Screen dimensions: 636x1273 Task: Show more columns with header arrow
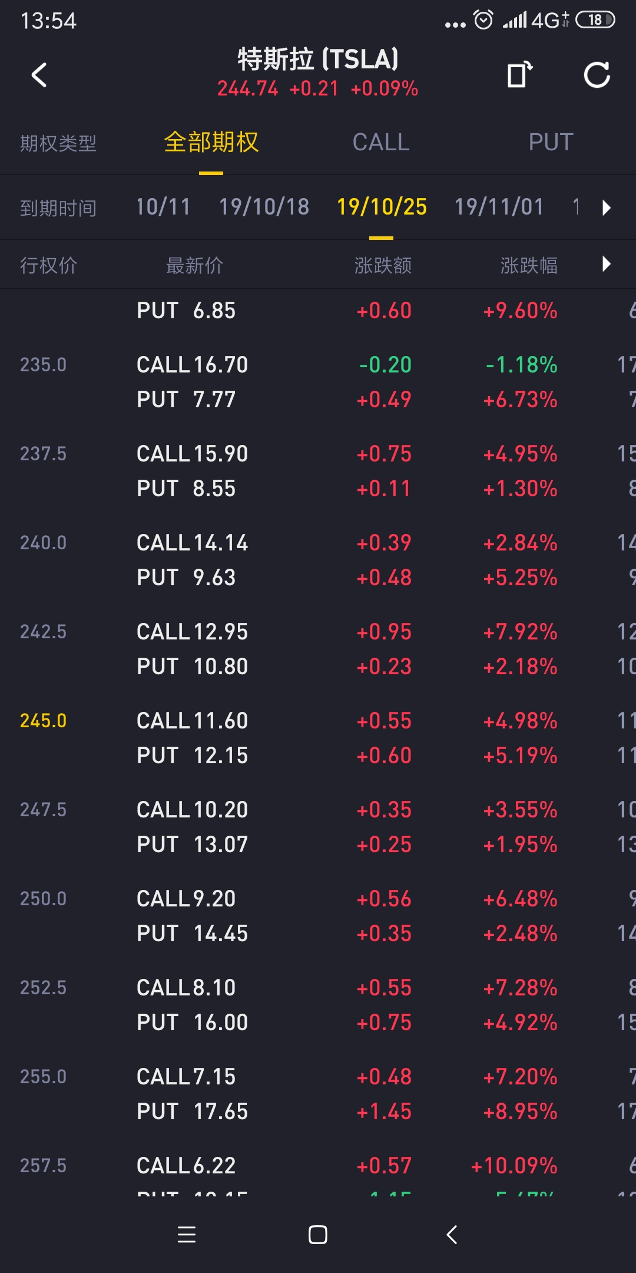tap(607, 264)
